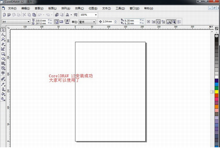This screenshot has height=153, width=220.
Task: Create a new document
Action: (x=4, y=14)
